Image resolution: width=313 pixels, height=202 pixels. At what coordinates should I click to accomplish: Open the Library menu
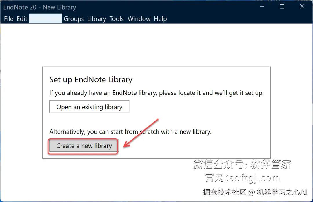click(x=97, y=19)
